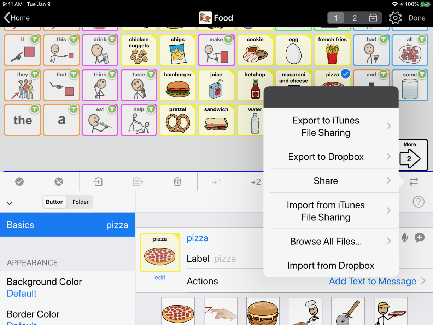Deselect all using the crossed-circle icon
This screenshot has height=325, width=433.
tap(59, 181)
